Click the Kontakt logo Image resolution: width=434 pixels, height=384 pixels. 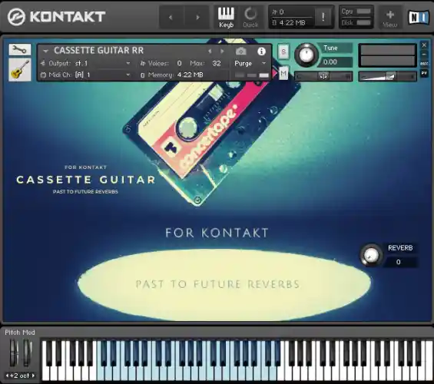(57, 17)
